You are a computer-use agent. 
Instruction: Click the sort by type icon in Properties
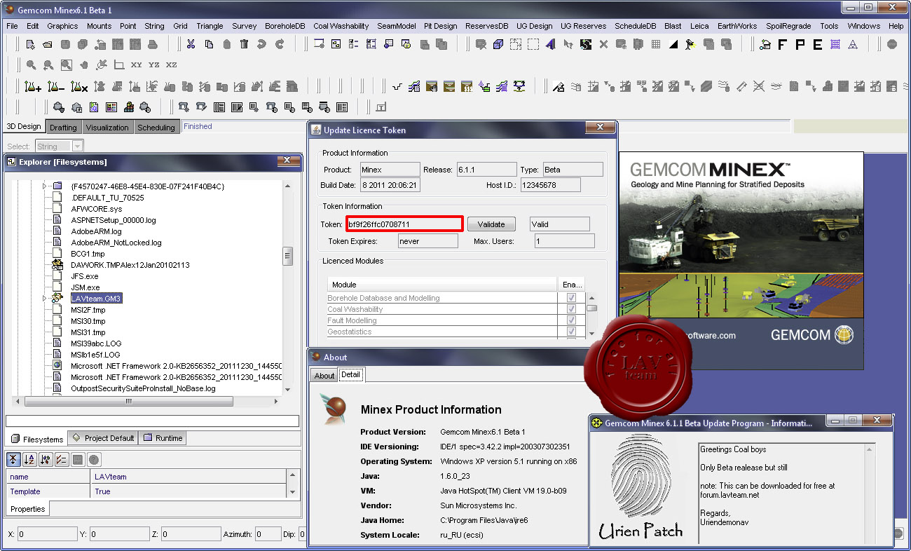(46, 460)
